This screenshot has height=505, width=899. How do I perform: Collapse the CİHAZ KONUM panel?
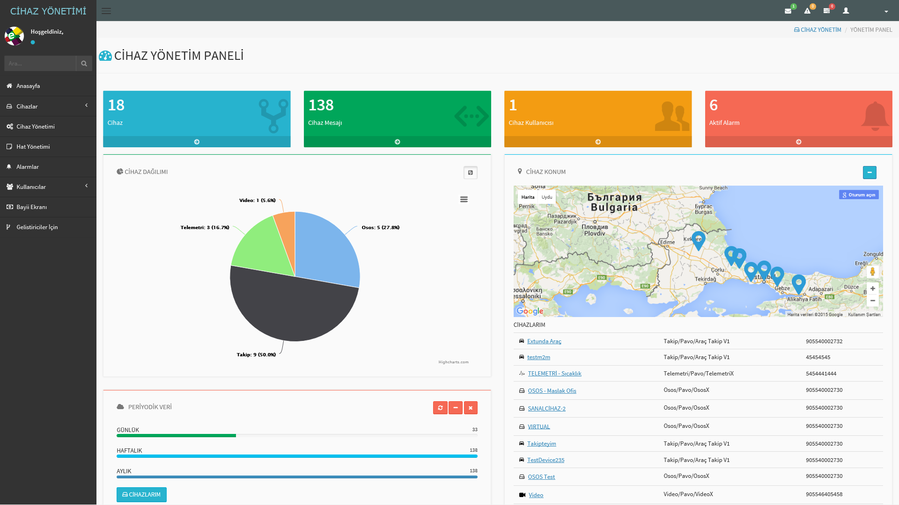(870, 173)
